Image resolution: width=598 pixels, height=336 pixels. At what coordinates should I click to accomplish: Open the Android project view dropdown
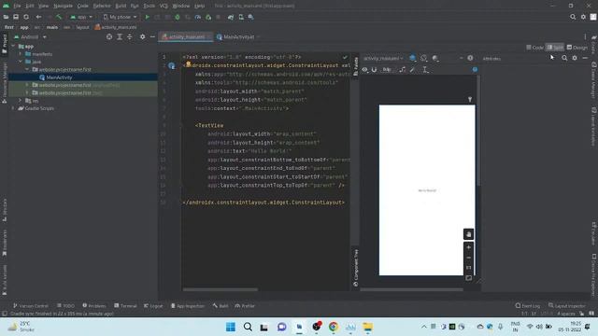(x=30, y=37)
